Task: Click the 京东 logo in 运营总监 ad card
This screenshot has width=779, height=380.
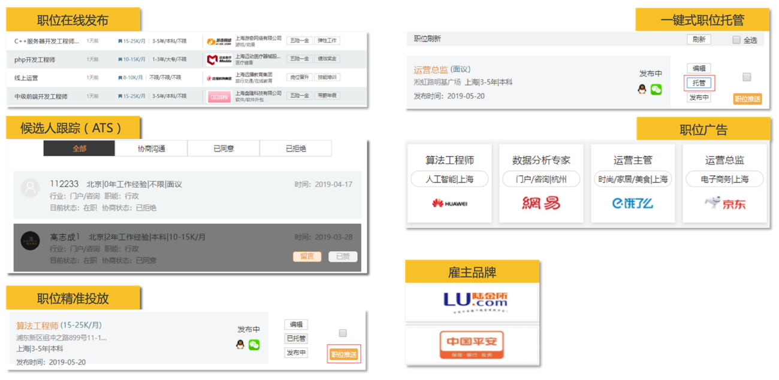Action: (x=725, y=203)
